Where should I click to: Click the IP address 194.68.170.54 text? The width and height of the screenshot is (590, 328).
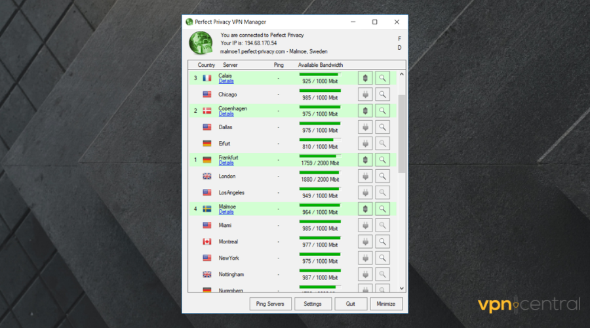tap(260, 43)
